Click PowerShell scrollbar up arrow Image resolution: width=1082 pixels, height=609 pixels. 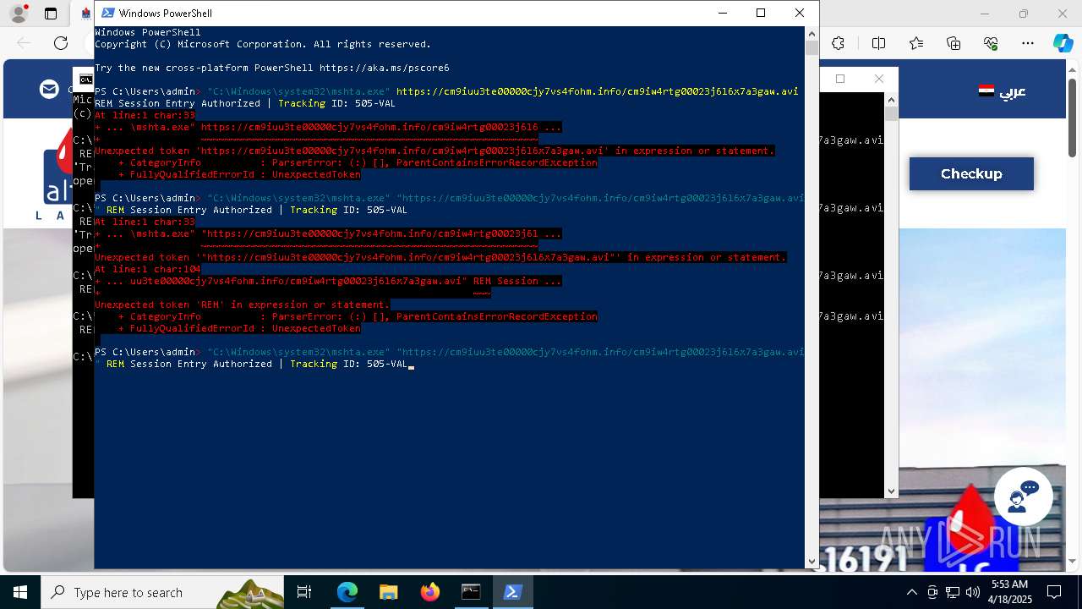click(811, 33)
